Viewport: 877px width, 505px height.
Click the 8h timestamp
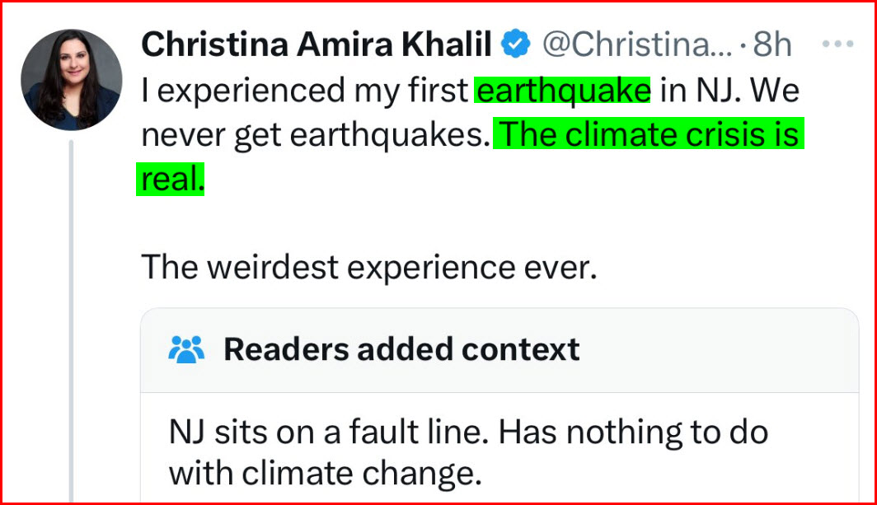coord(771,45)
